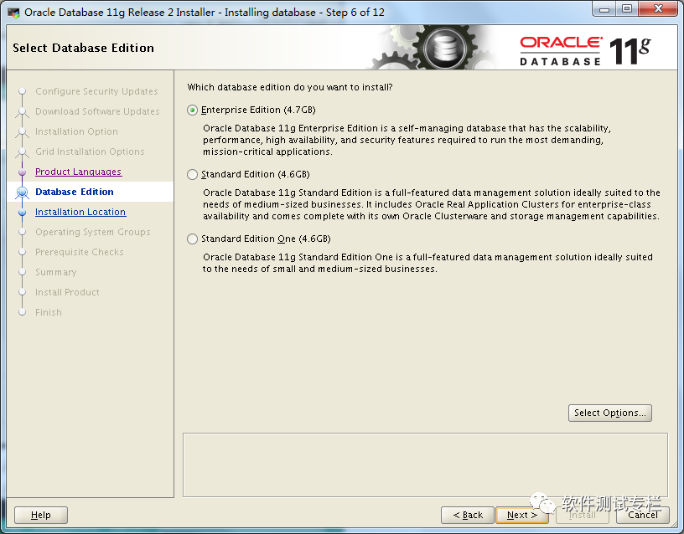
Task: Click the Standard Edition One description paragraph
Action: pos(427,263)
